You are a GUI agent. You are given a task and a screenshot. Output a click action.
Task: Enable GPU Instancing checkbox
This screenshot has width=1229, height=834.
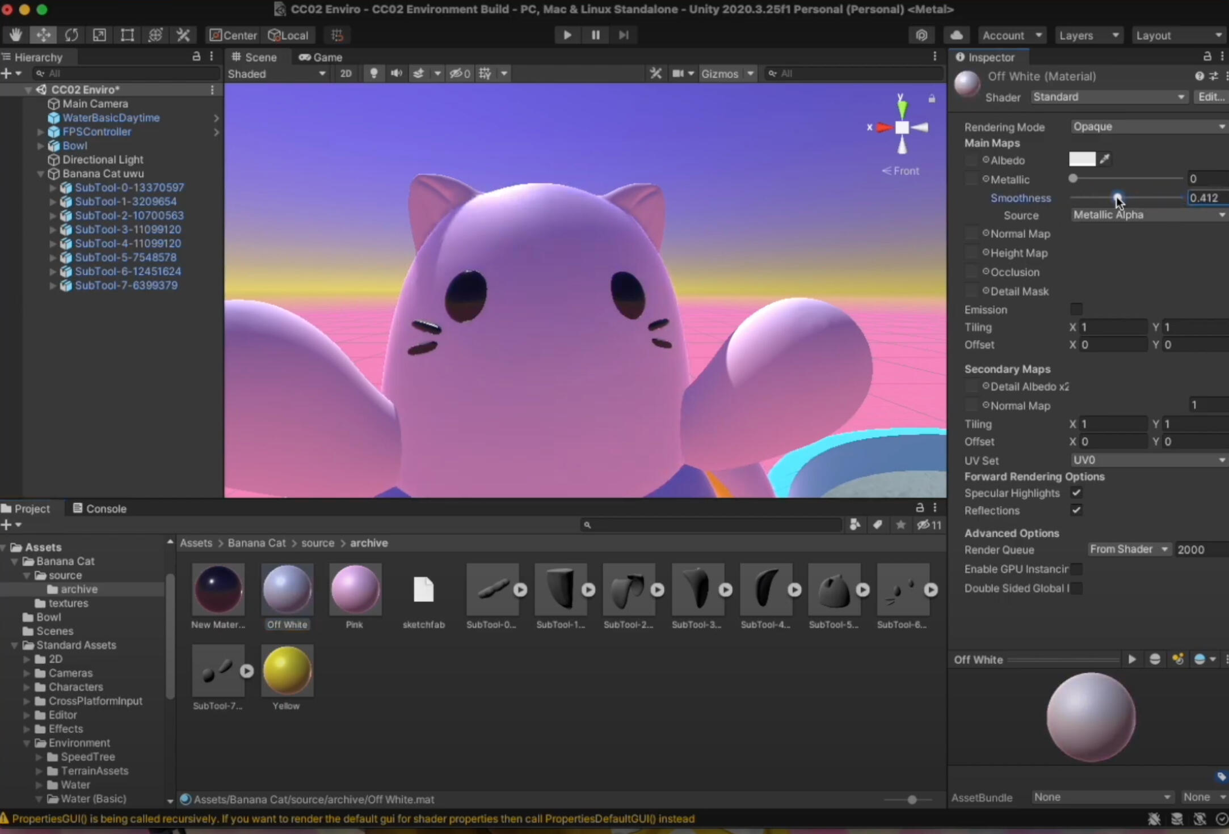click(x=1076, y=569)
